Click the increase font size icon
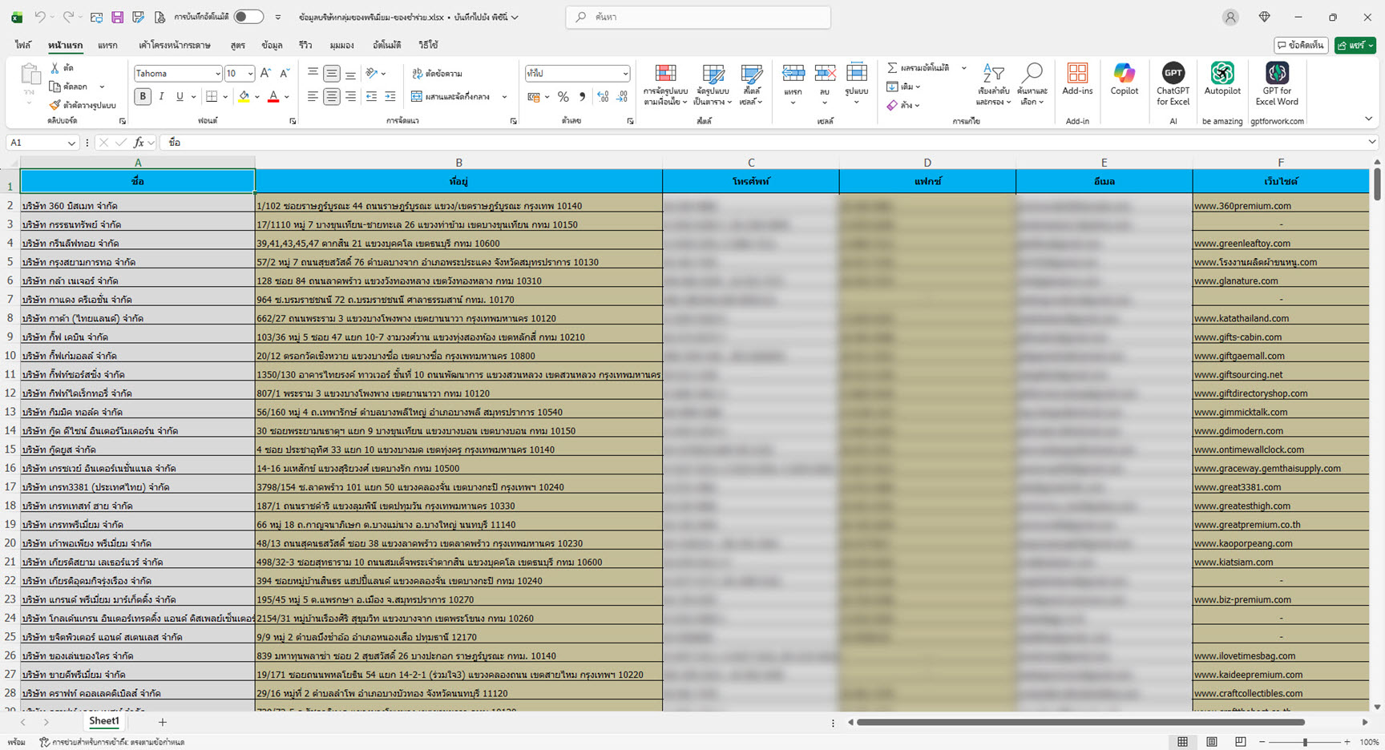This screenshot has width=1385, height=750. coord(266,74)
